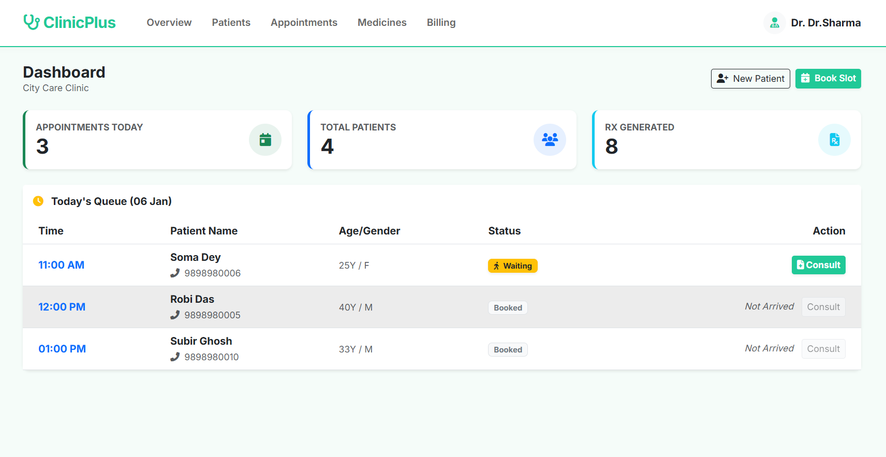Image resolution: width=886 pixels, height=457 pixels.
Task: Click the 40Y / M age cell
Action: [356, 307]
